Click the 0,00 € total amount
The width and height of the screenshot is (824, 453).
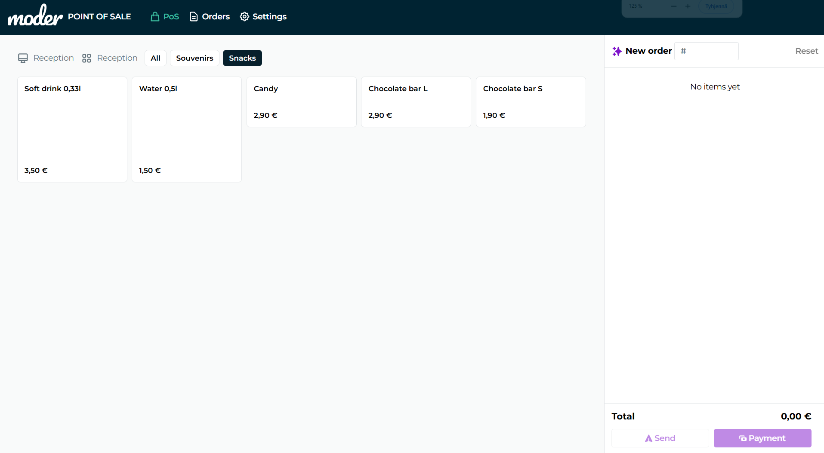[796, 416]
